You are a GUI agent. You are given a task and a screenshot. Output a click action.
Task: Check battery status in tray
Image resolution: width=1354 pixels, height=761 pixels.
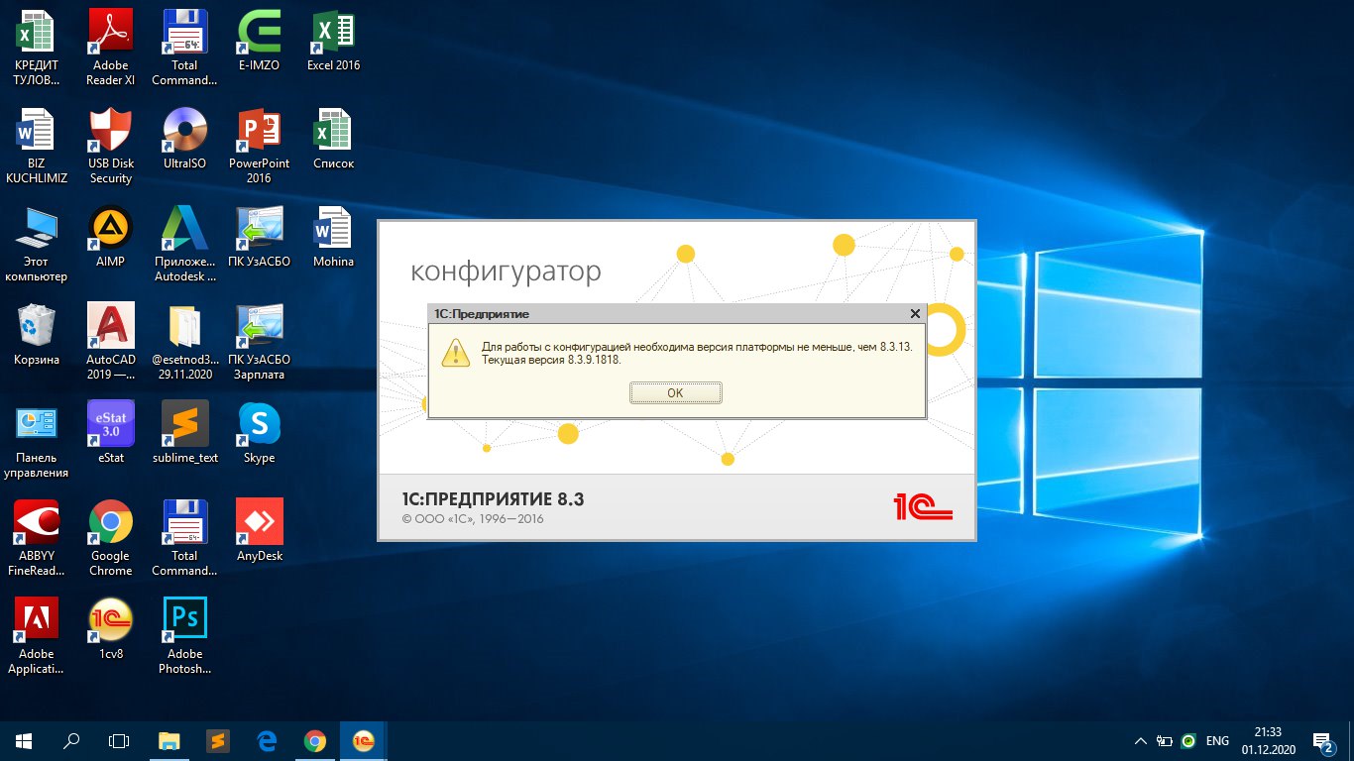pyautogui.click(x=1165, y=740)
